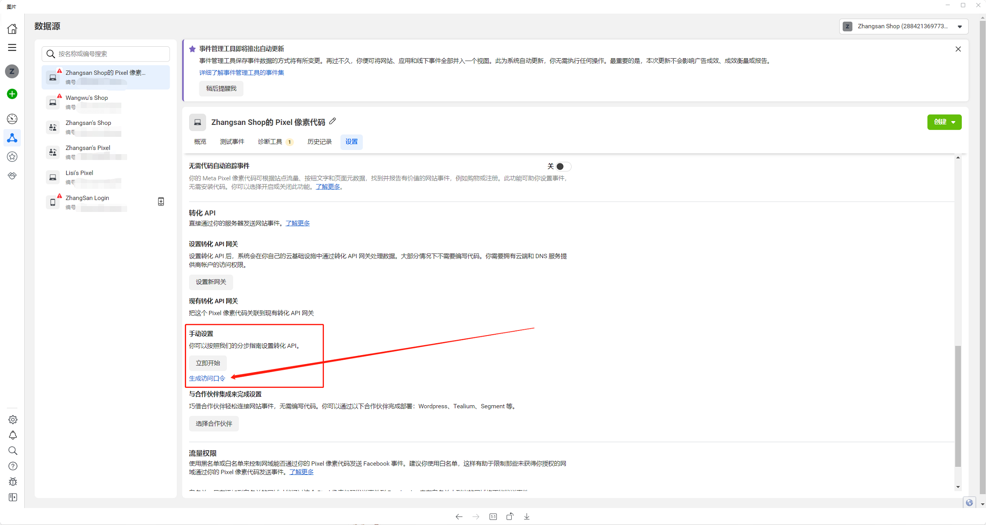
Task: Switch to the 诊断工具 tab
Action: tap(275, 142)
